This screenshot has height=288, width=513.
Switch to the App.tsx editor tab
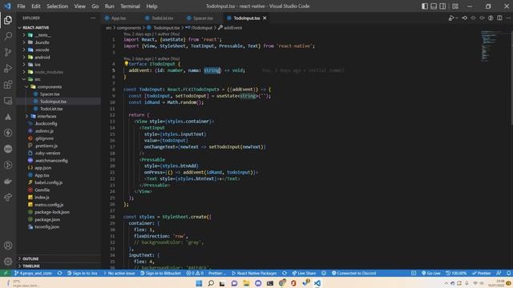click(x=118, y=18)
